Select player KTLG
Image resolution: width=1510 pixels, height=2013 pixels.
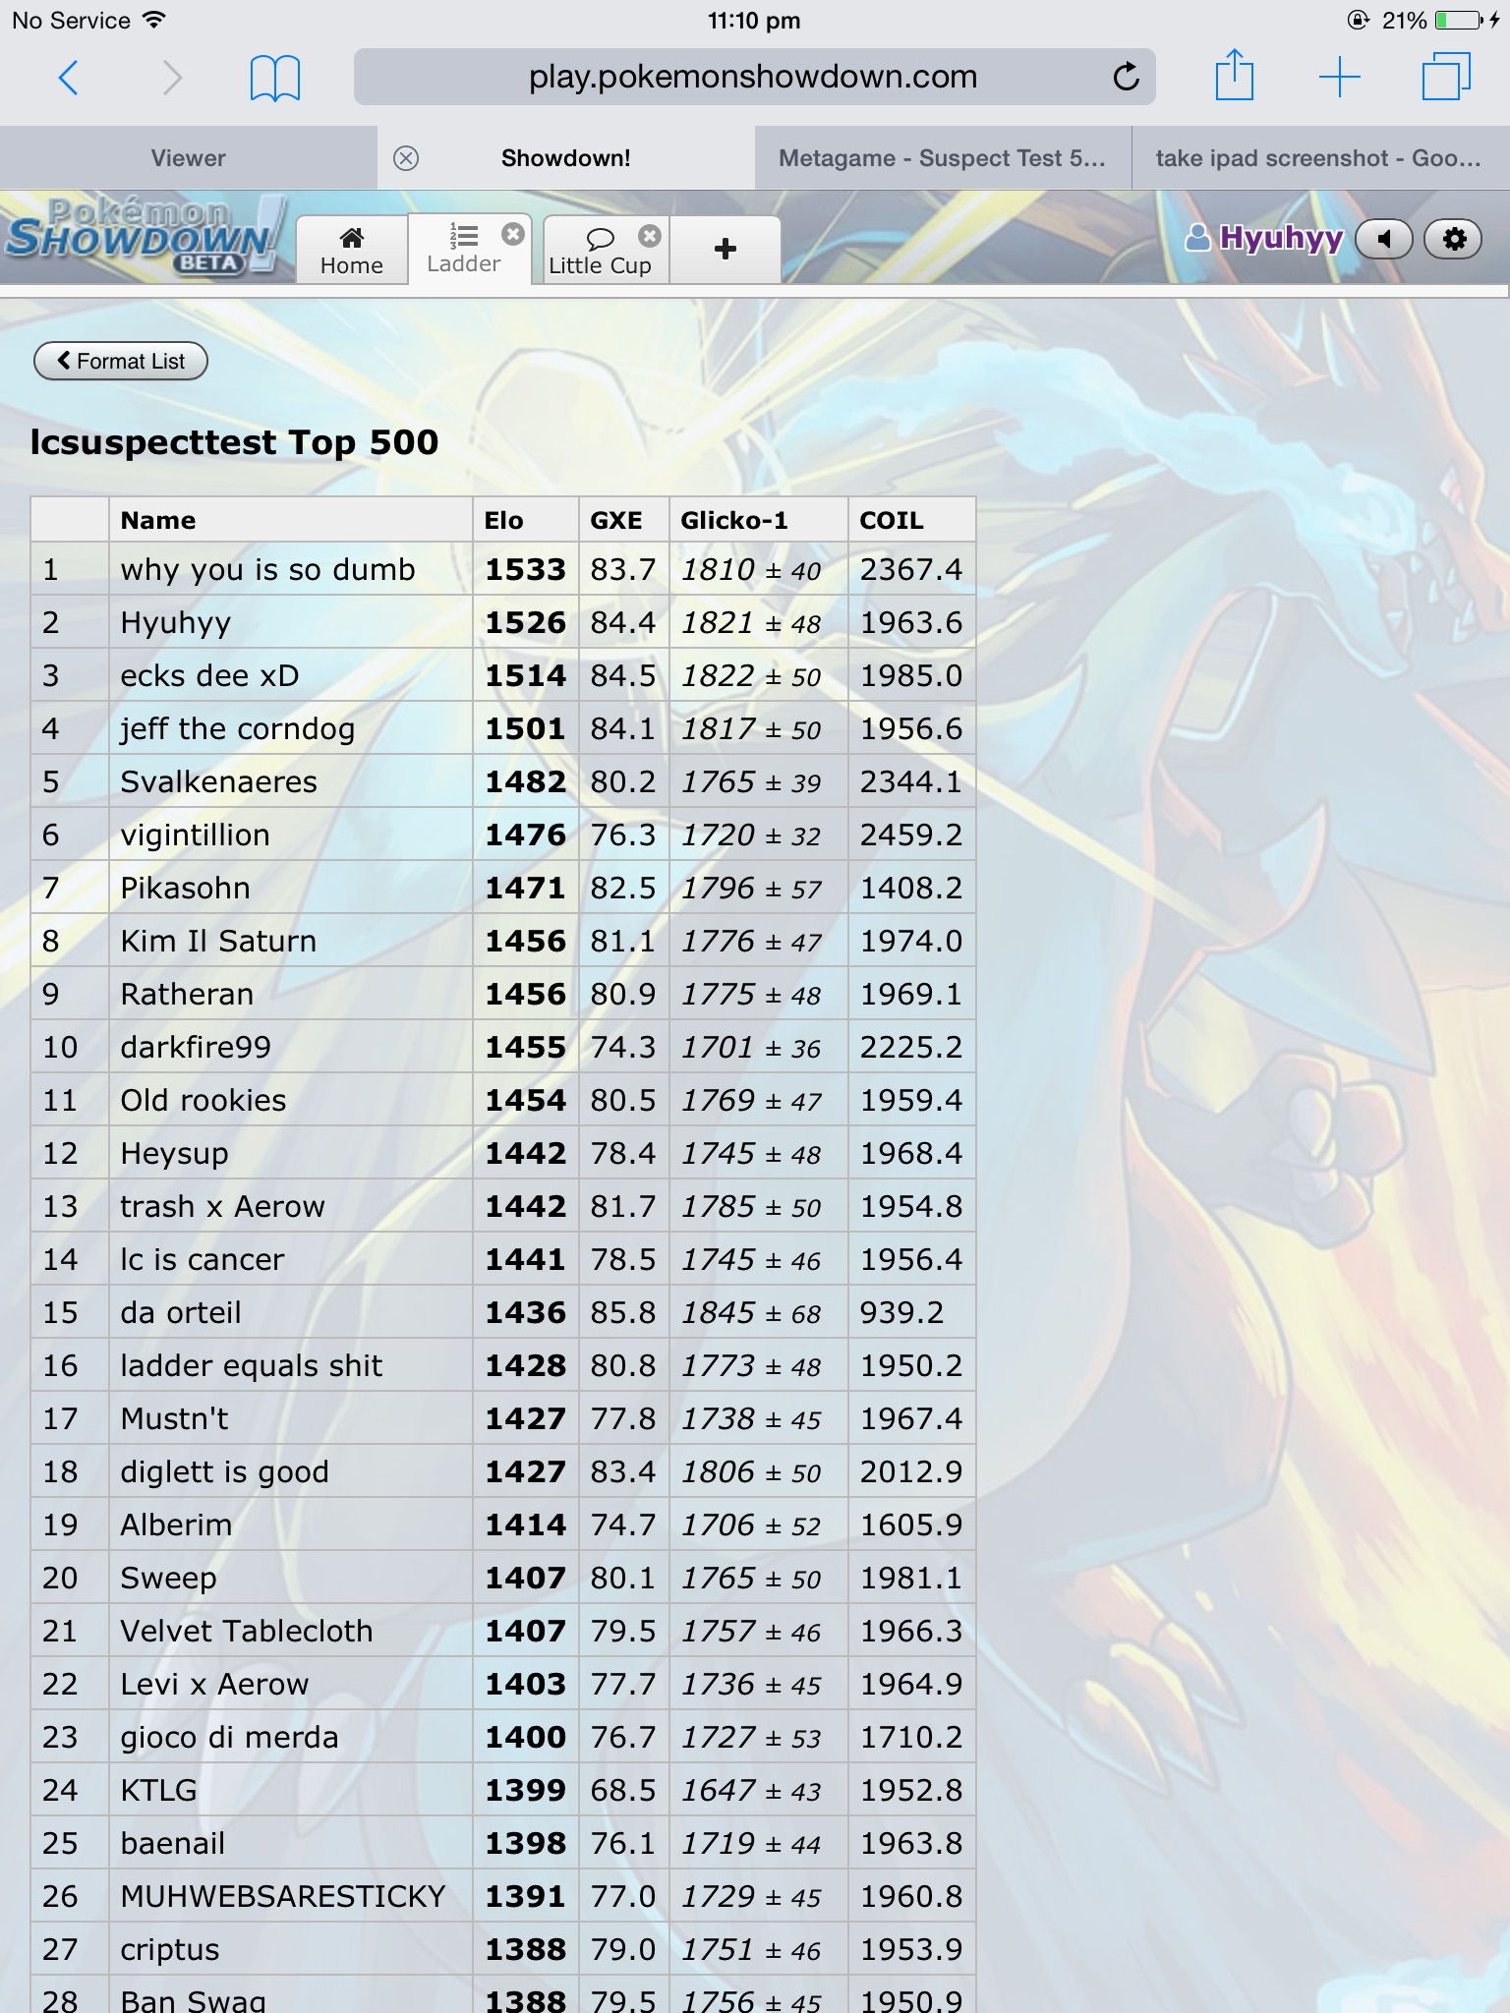(x=158, y=1790)
